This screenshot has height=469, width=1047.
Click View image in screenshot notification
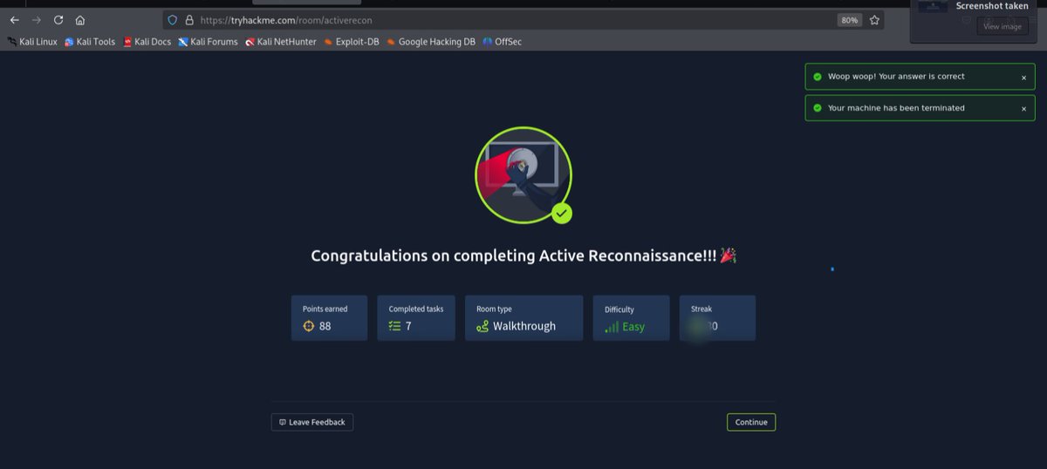coord(1003,26)
